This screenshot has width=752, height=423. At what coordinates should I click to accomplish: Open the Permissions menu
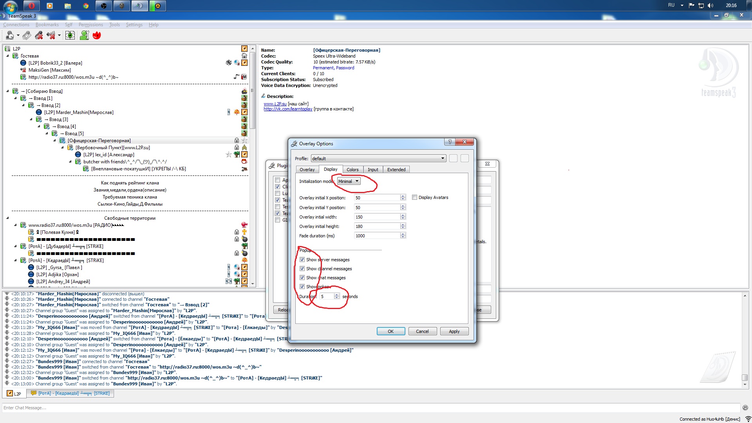pos(90,25)
